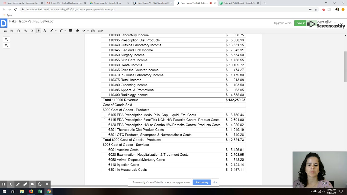Zoom out of the document
This screenshot has height=195, width=347.
coord(6,45)
